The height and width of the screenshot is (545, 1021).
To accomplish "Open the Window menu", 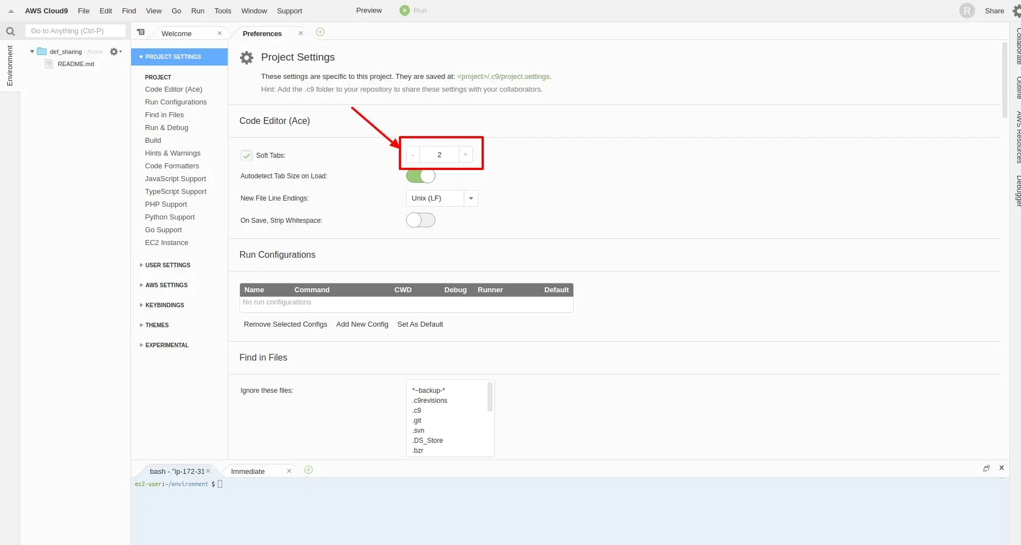I will click(254, 11).
